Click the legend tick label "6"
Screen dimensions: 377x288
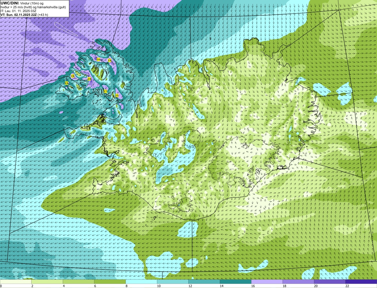[95, 286]
